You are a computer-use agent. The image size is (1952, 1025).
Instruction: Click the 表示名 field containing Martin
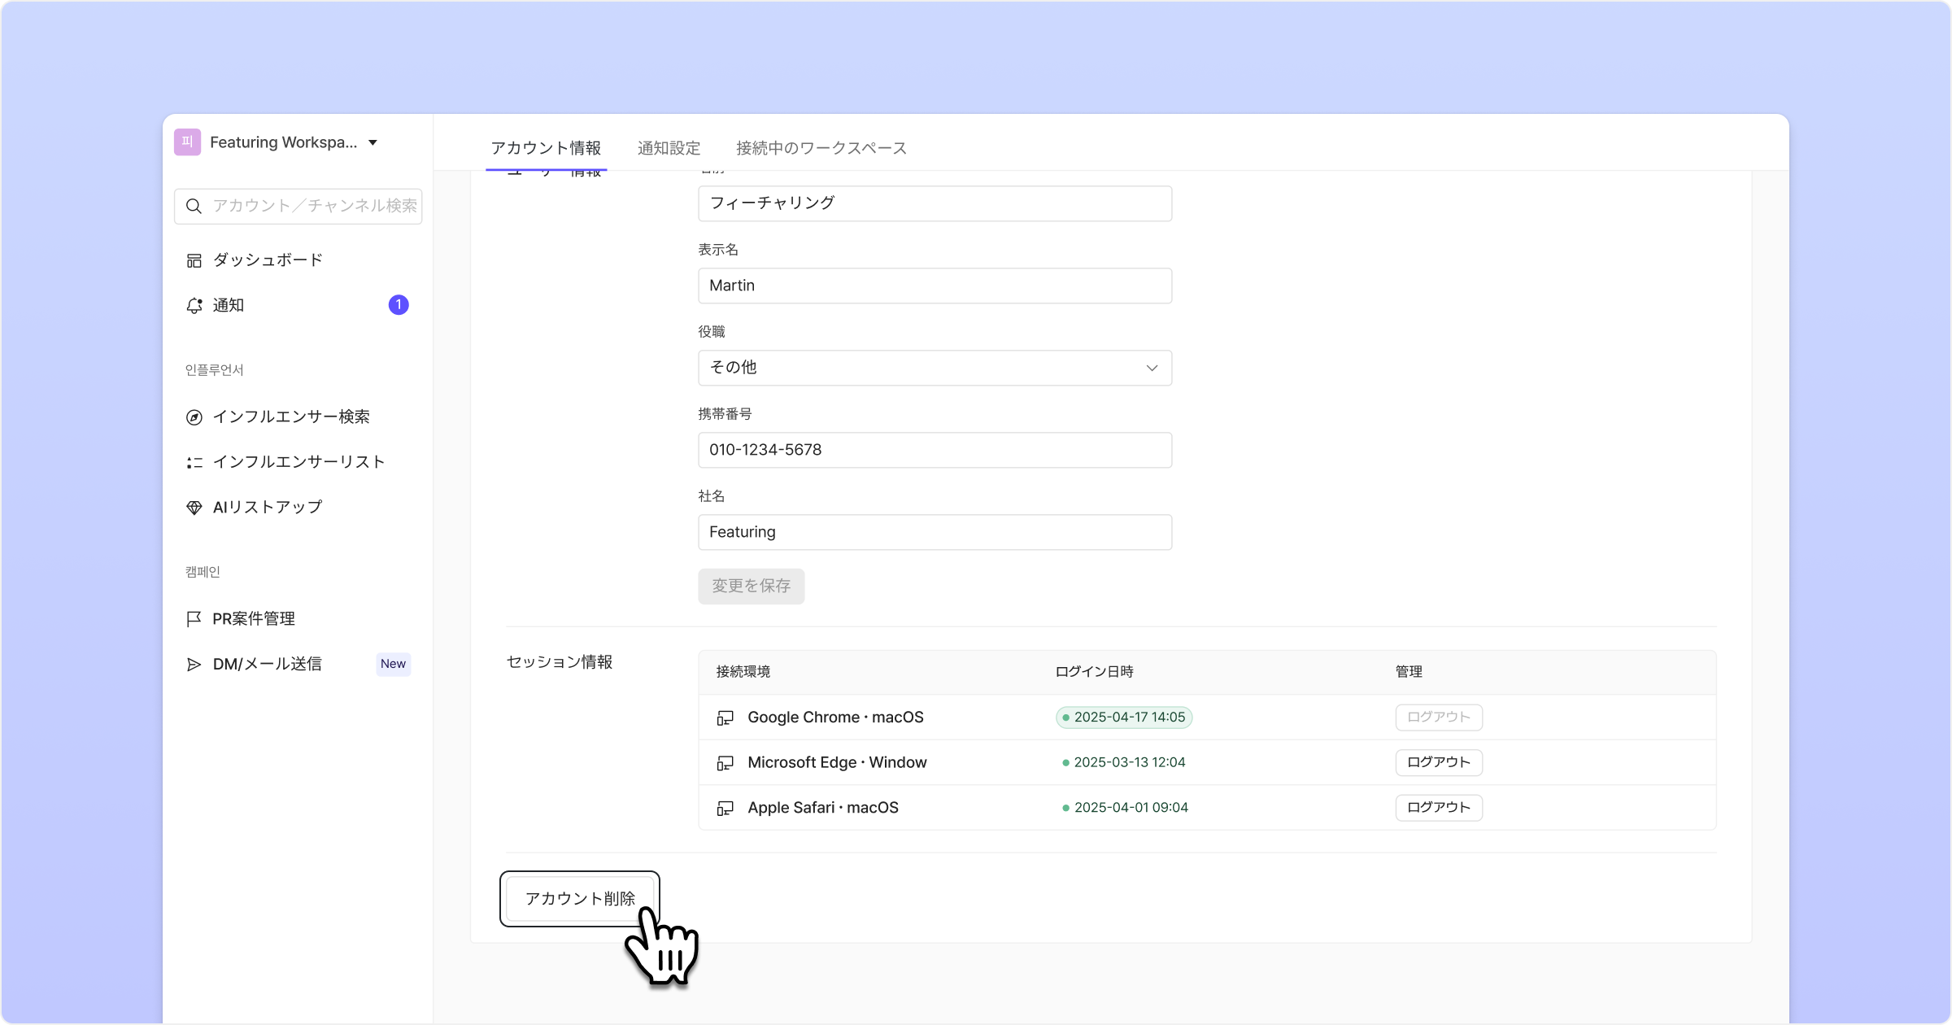pos(935,286)
